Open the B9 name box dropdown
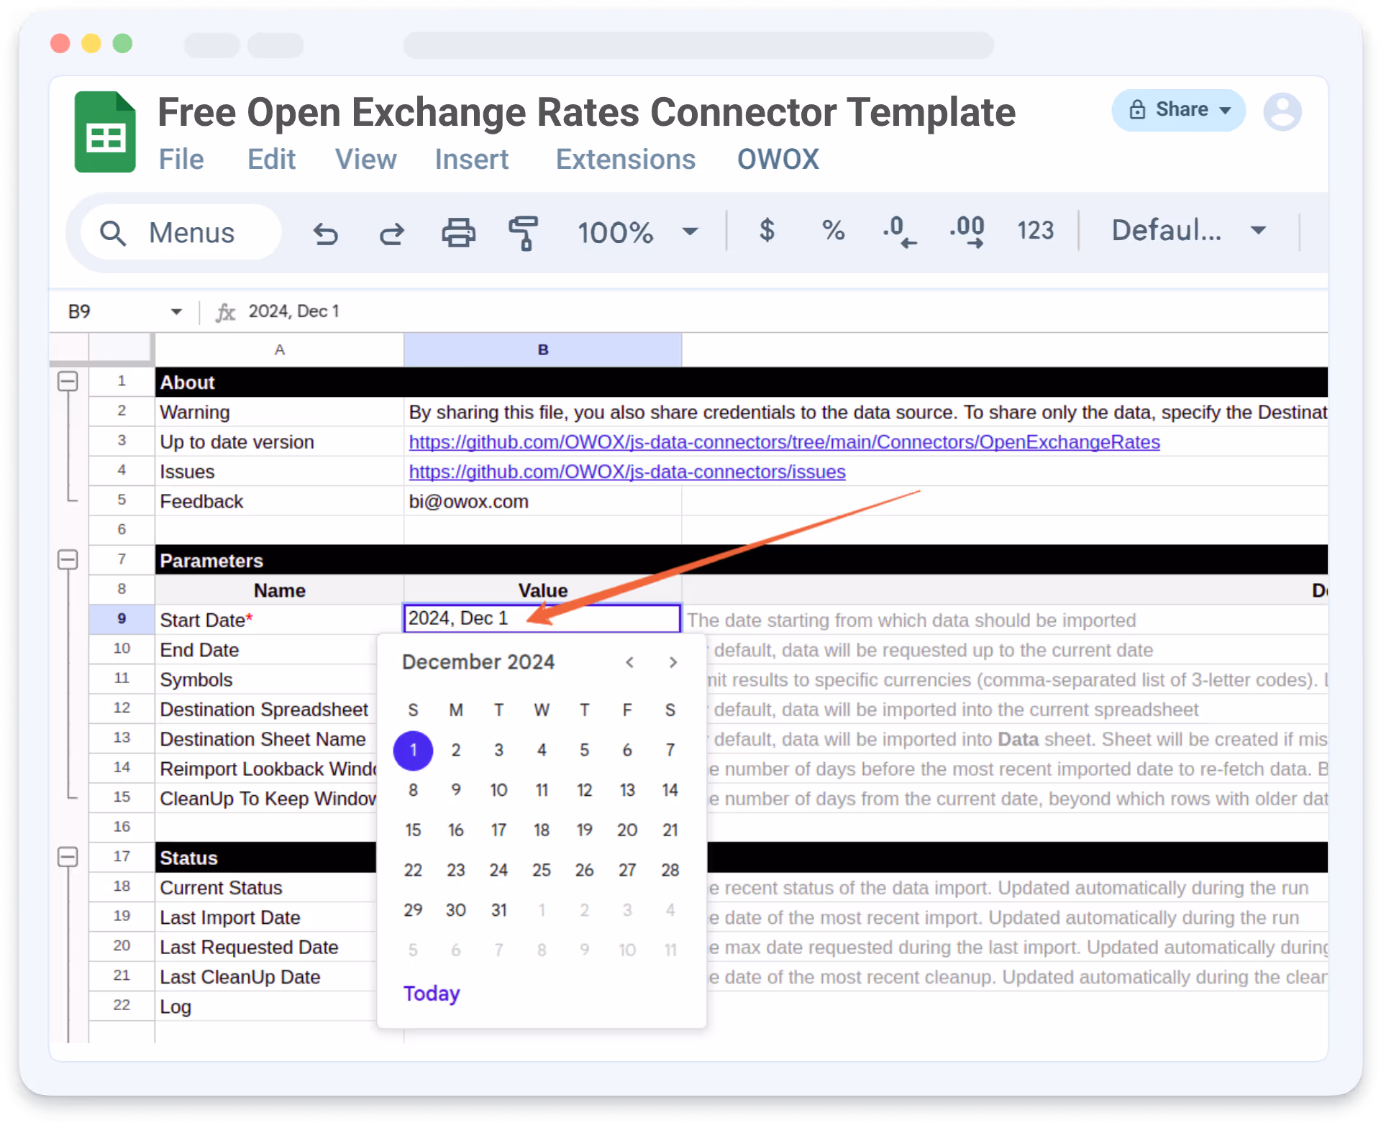Screen dimensions: 1381x1123 tap(176, 311)
